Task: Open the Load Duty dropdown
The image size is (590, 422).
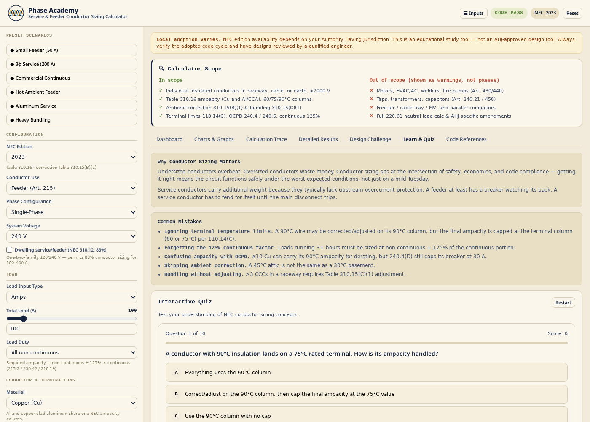Action: 72,352
